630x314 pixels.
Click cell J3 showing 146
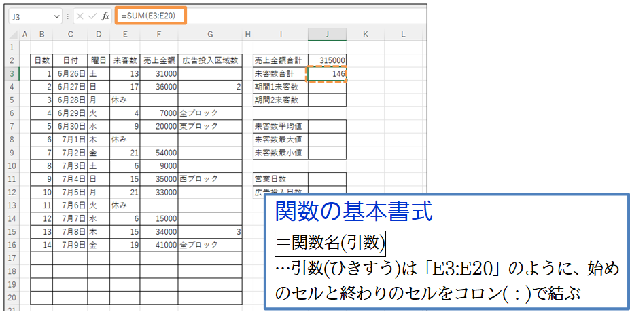[327, 73]
